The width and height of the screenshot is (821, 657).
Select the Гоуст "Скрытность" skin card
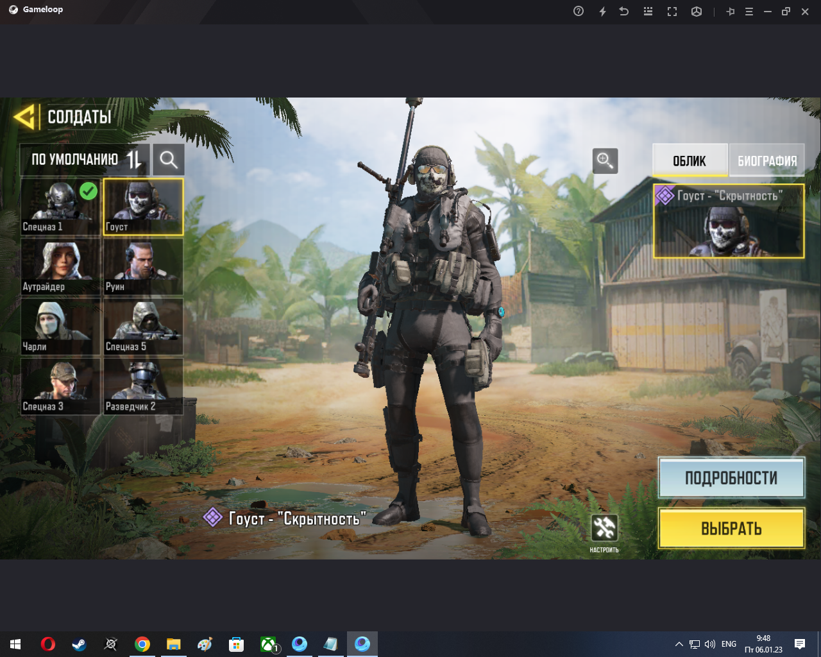click(x=729, y=221)
